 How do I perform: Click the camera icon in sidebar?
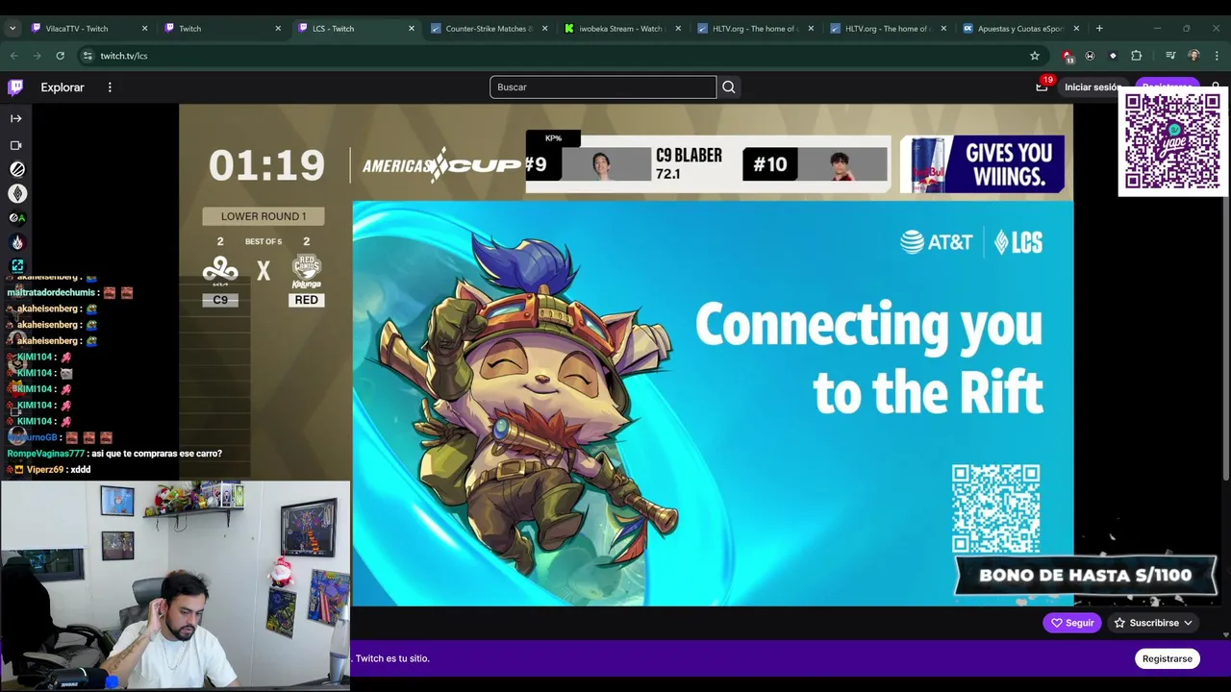tap(16, 145)
